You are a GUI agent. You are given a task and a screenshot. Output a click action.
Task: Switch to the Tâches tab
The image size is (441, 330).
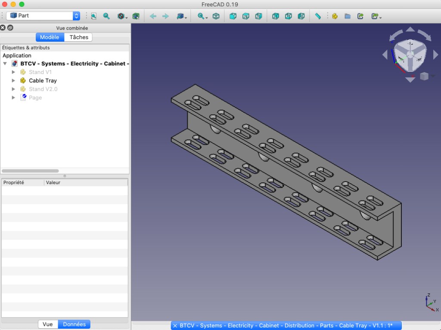pos(79,37)
